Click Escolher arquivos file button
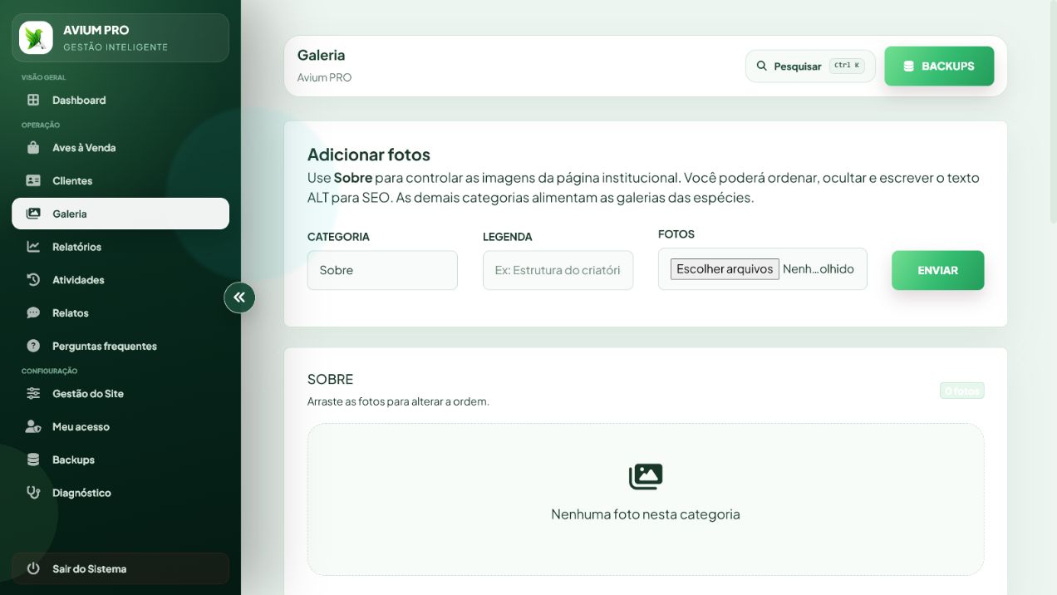The image size is (1057, 595). 725,269
